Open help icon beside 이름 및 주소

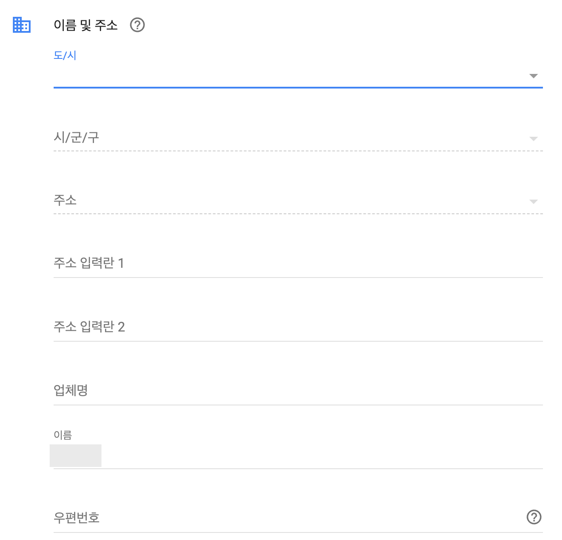point(137,25)
